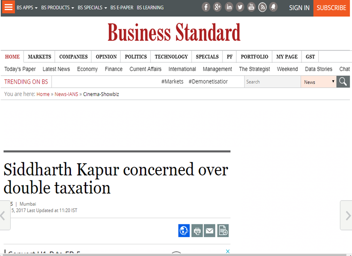This screenshot has width=352, height=256.
Task: Select the MARKETS tab
Action: (x=39, y=57)
